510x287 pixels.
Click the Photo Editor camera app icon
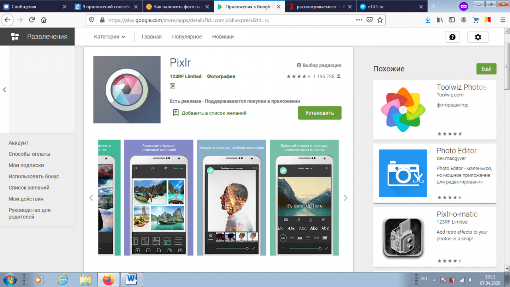pos(403,173)
